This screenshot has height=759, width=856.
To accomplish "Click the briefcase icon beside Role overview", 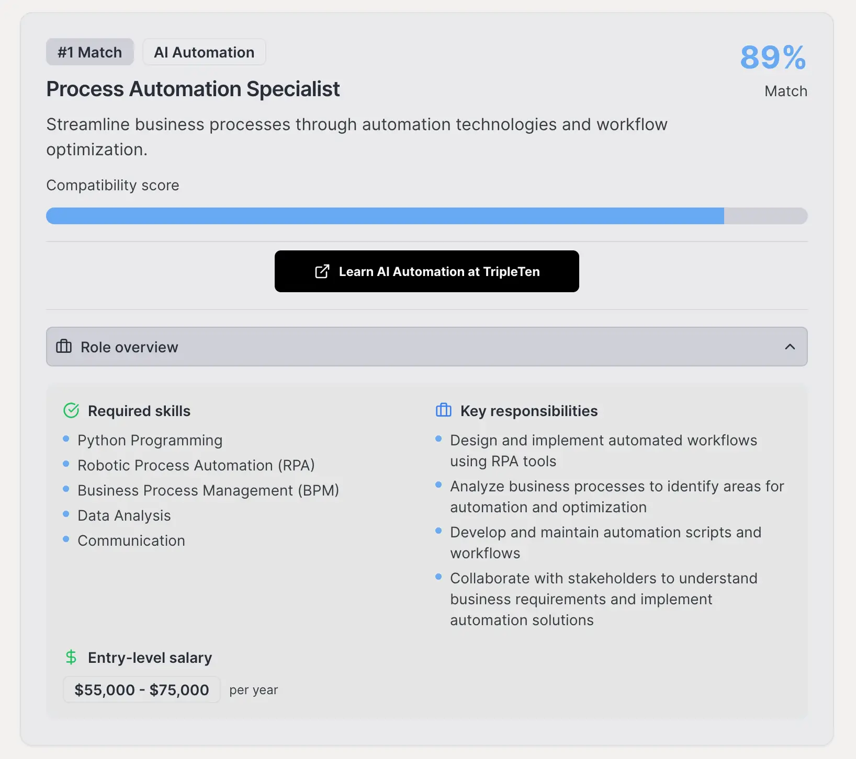I will 64,347.
